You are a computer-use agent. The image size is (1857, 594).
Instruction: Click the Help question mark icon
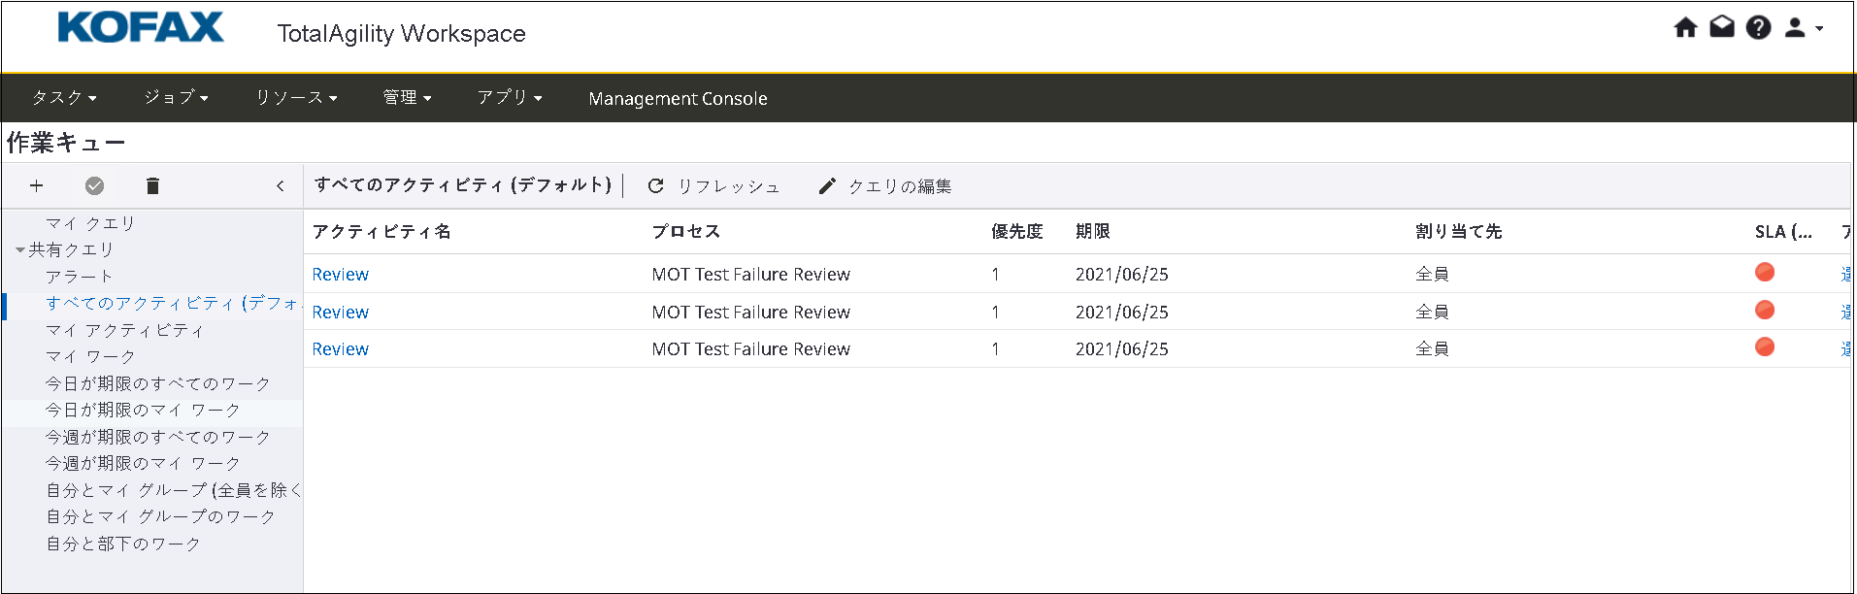pos(1758,28)
